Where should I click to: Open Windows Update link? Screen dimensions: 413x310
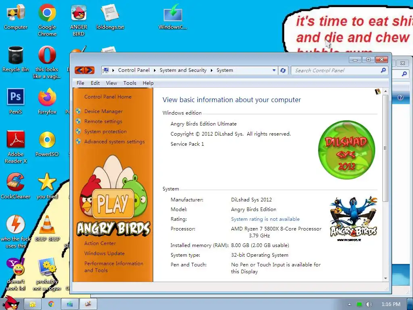(104, 253)
